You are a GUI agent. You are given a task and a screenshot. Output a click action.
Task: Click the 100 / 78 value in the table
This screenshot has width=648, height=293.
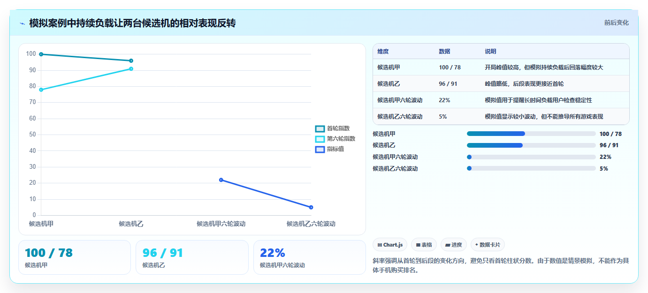[x=450, y=68]
